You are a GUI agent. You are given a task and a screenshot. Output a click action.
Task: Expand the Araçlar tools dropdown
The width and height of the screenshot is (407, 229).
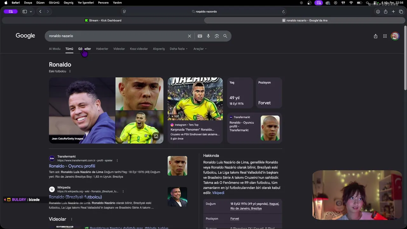200,49
